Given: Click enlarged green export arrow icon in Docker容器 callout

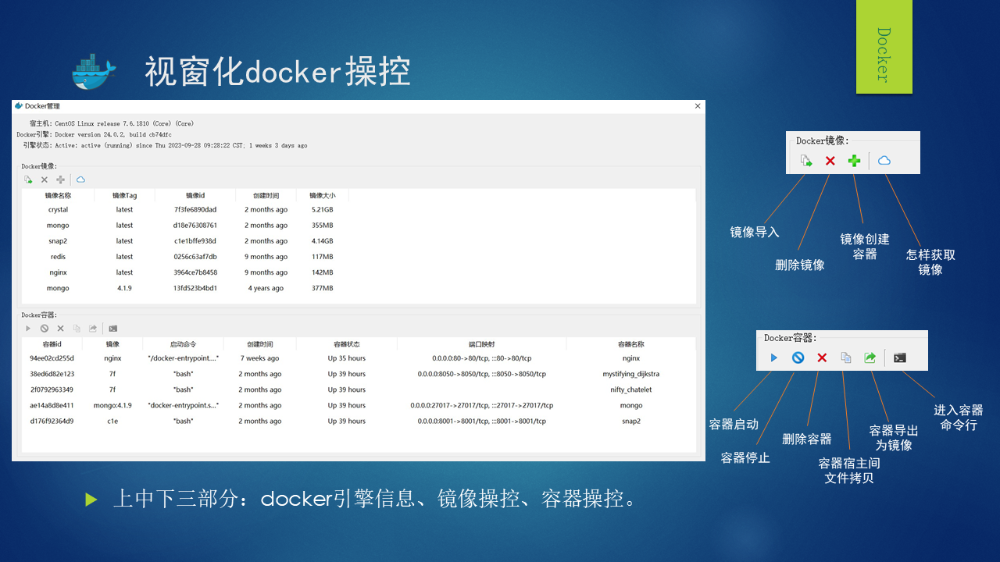Looking at the screenshot, I should (x=870, y=357).
